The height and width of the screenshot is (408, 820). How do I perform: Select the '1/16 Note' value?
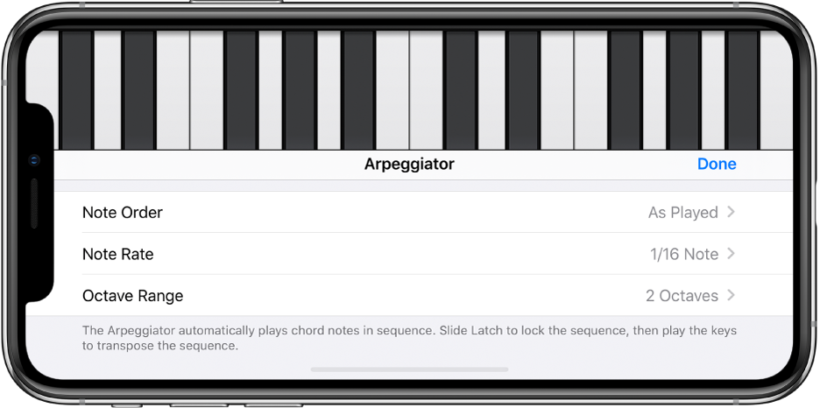point(683,255)
